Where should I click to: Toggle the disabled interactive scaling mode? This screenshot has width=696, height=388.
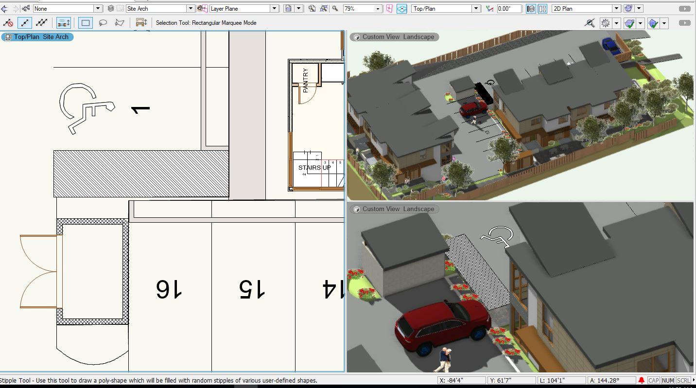pos(8,23)
